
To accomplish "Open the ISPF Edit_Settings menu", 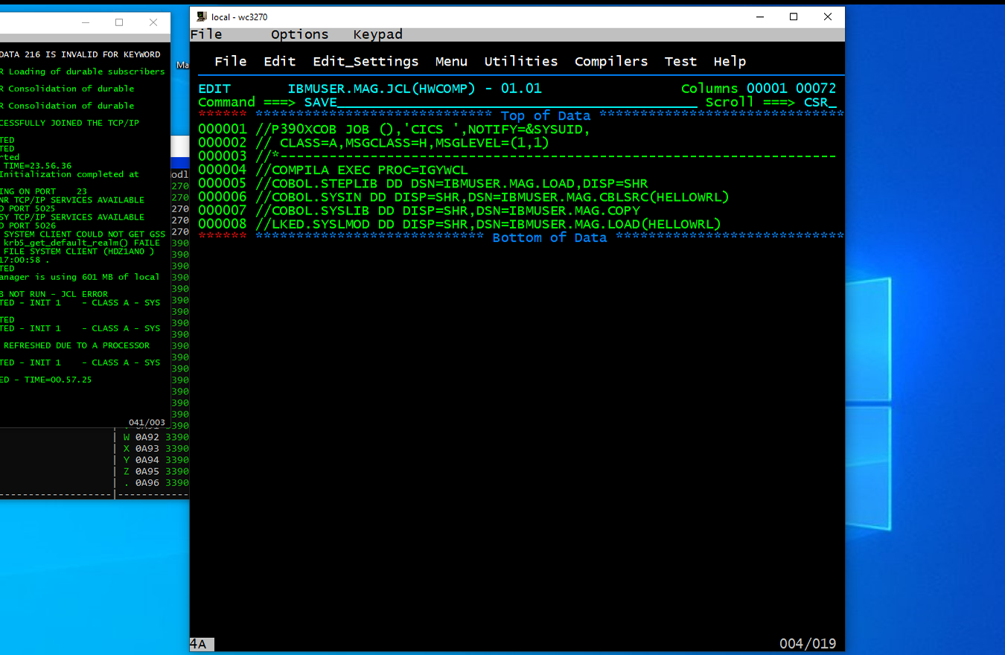I will coord(366,62).
